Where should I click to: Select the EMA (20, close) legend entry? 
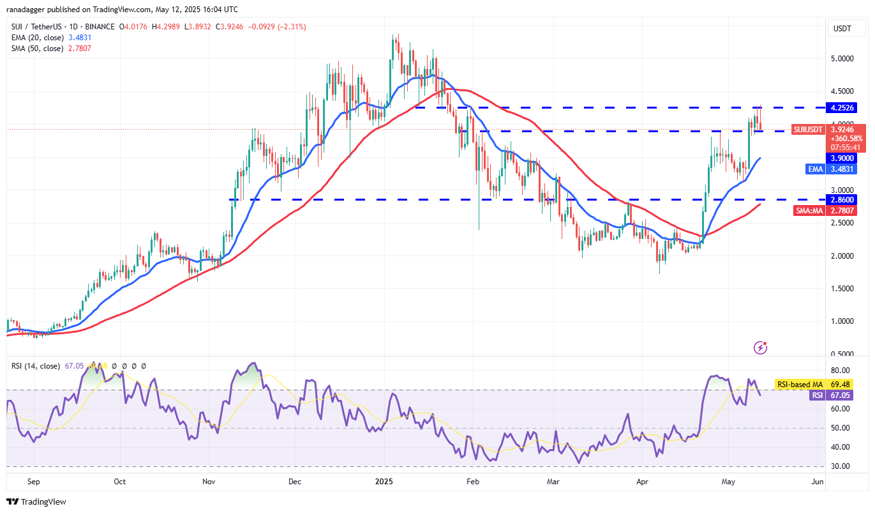(x=35, y=38)
